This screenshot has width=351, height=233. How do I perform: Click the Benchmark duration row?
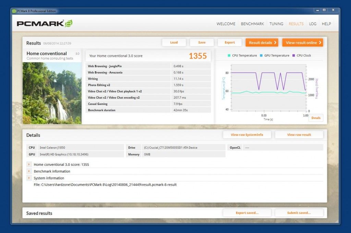pos(148,110)
